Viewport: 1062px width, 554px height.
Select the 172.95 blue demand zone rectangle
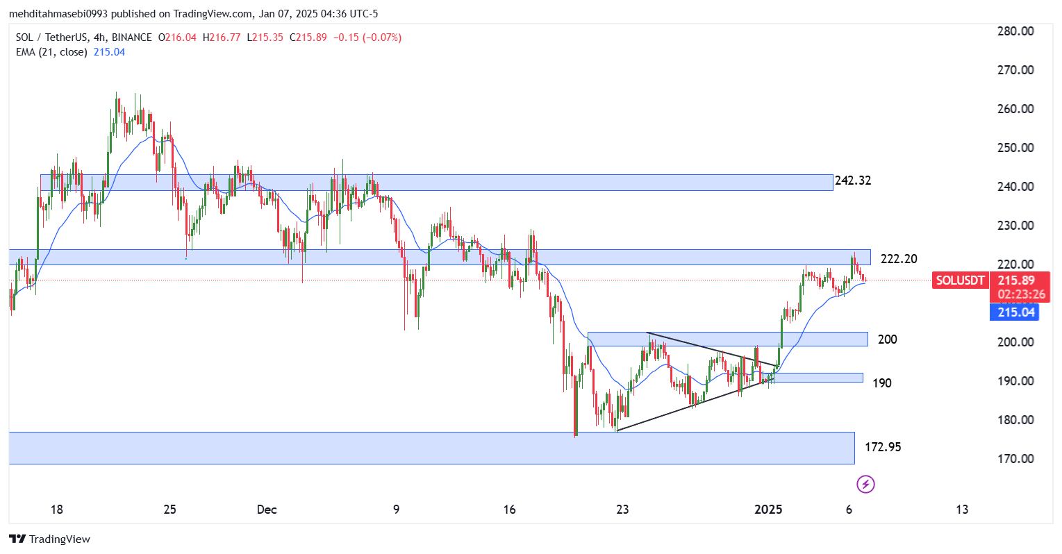pyautogui.click(x=431, y=448)
